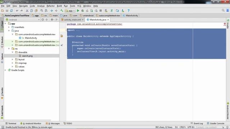230x129 pixels.
Task: Click the Scroll from Source target icon
Action: click(x=43, y=20)
